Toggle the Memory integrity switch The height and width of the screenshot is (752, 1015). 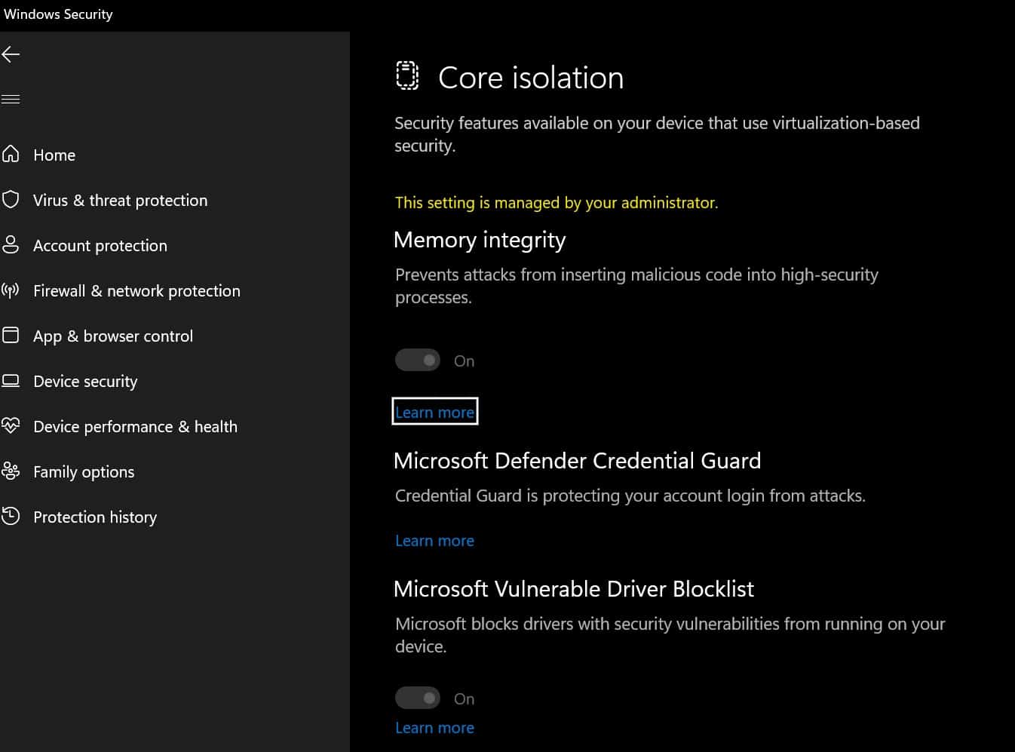418,360
